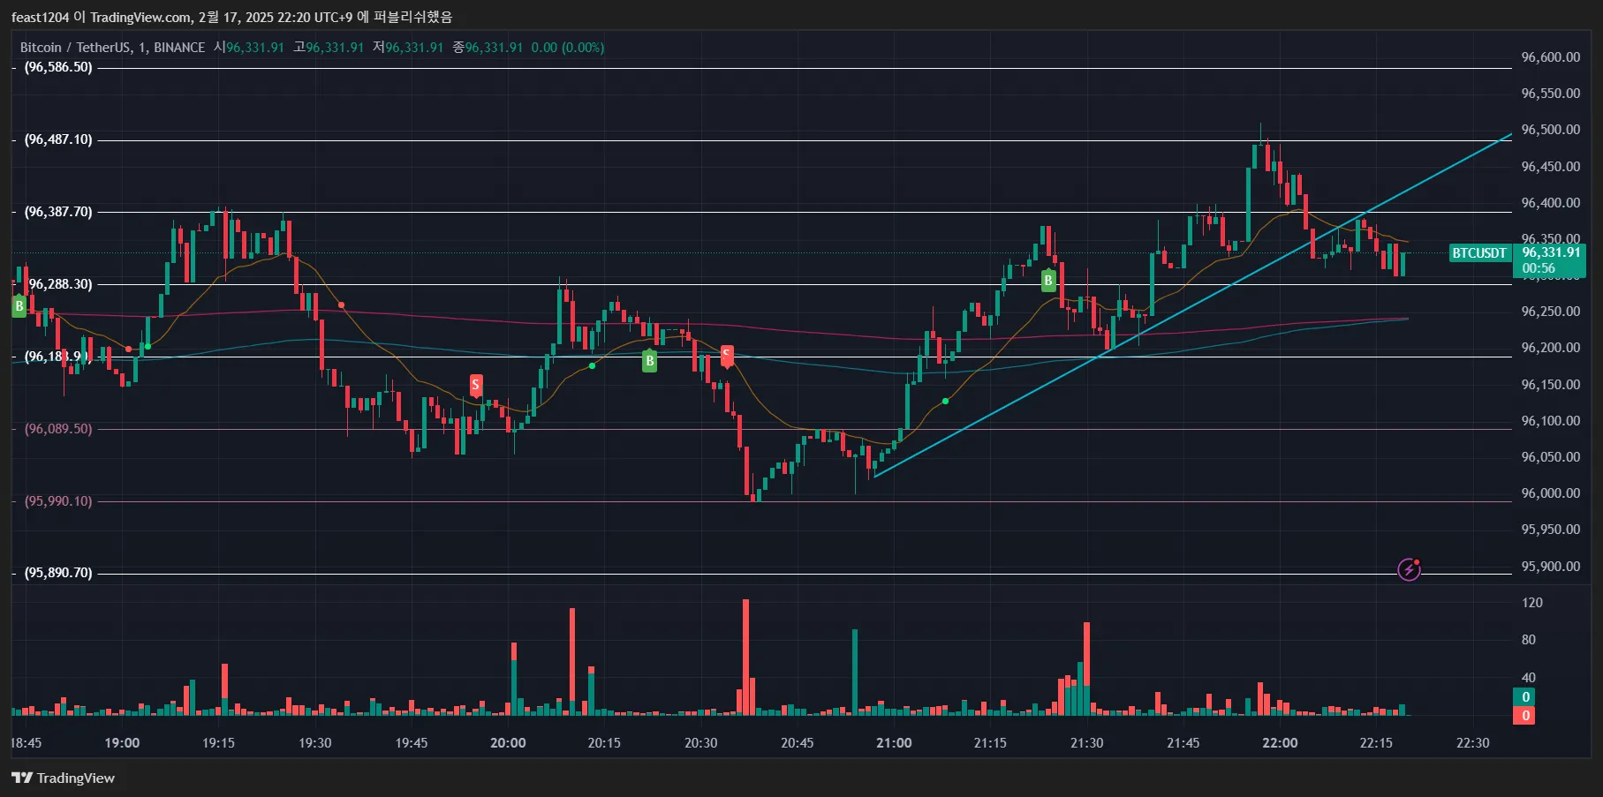Click the 96,600.00 price axis label
The image size is (1603, 797).
[x=1550, y=57]
